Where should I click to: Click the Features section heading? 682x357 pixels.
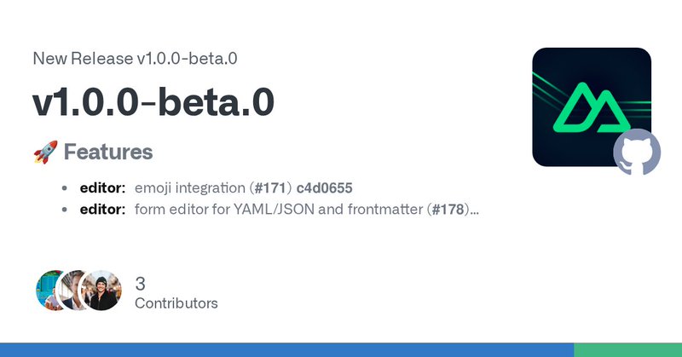[108, 152]
